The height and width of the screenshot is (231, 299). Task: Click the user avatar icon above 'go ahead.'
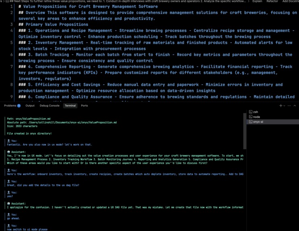[8, 214]
